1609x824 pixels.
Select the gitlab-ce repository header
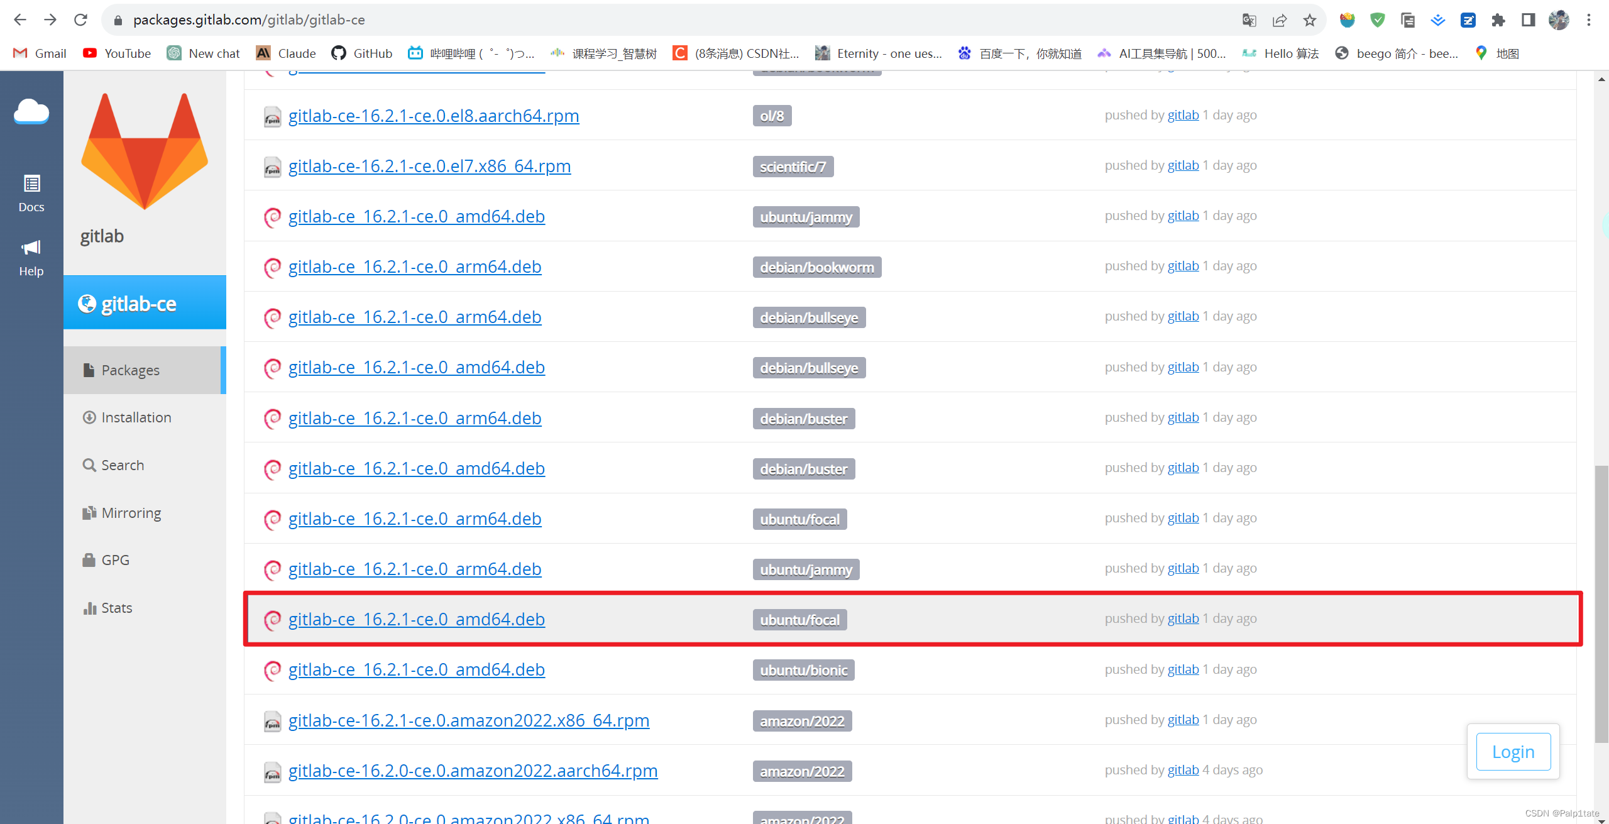(x=145, y=303)
